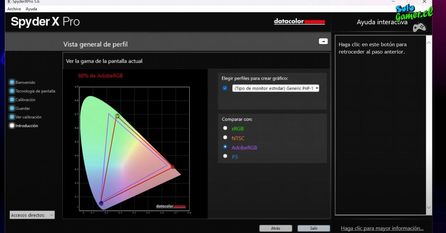Click the Ver calibración step icon

[x=12, y=117]
